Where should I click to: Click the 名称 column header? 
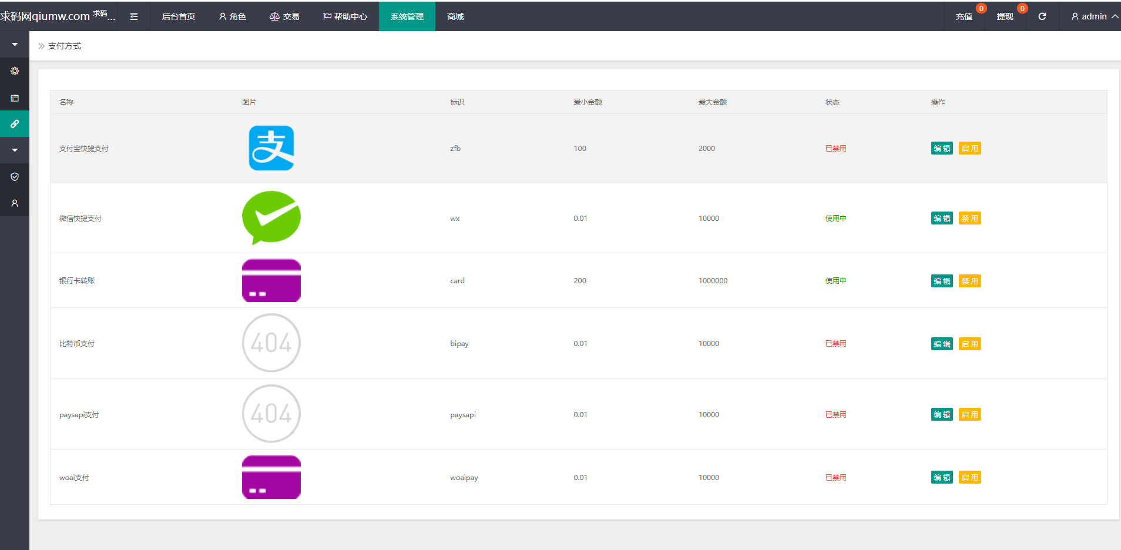pos(66,102)
